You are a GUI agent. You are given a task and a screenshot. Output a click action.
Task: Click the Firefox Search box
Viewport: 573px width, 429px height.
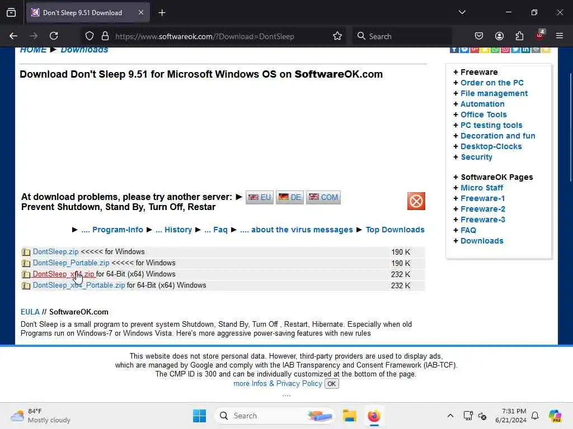(x=402, y=36)
